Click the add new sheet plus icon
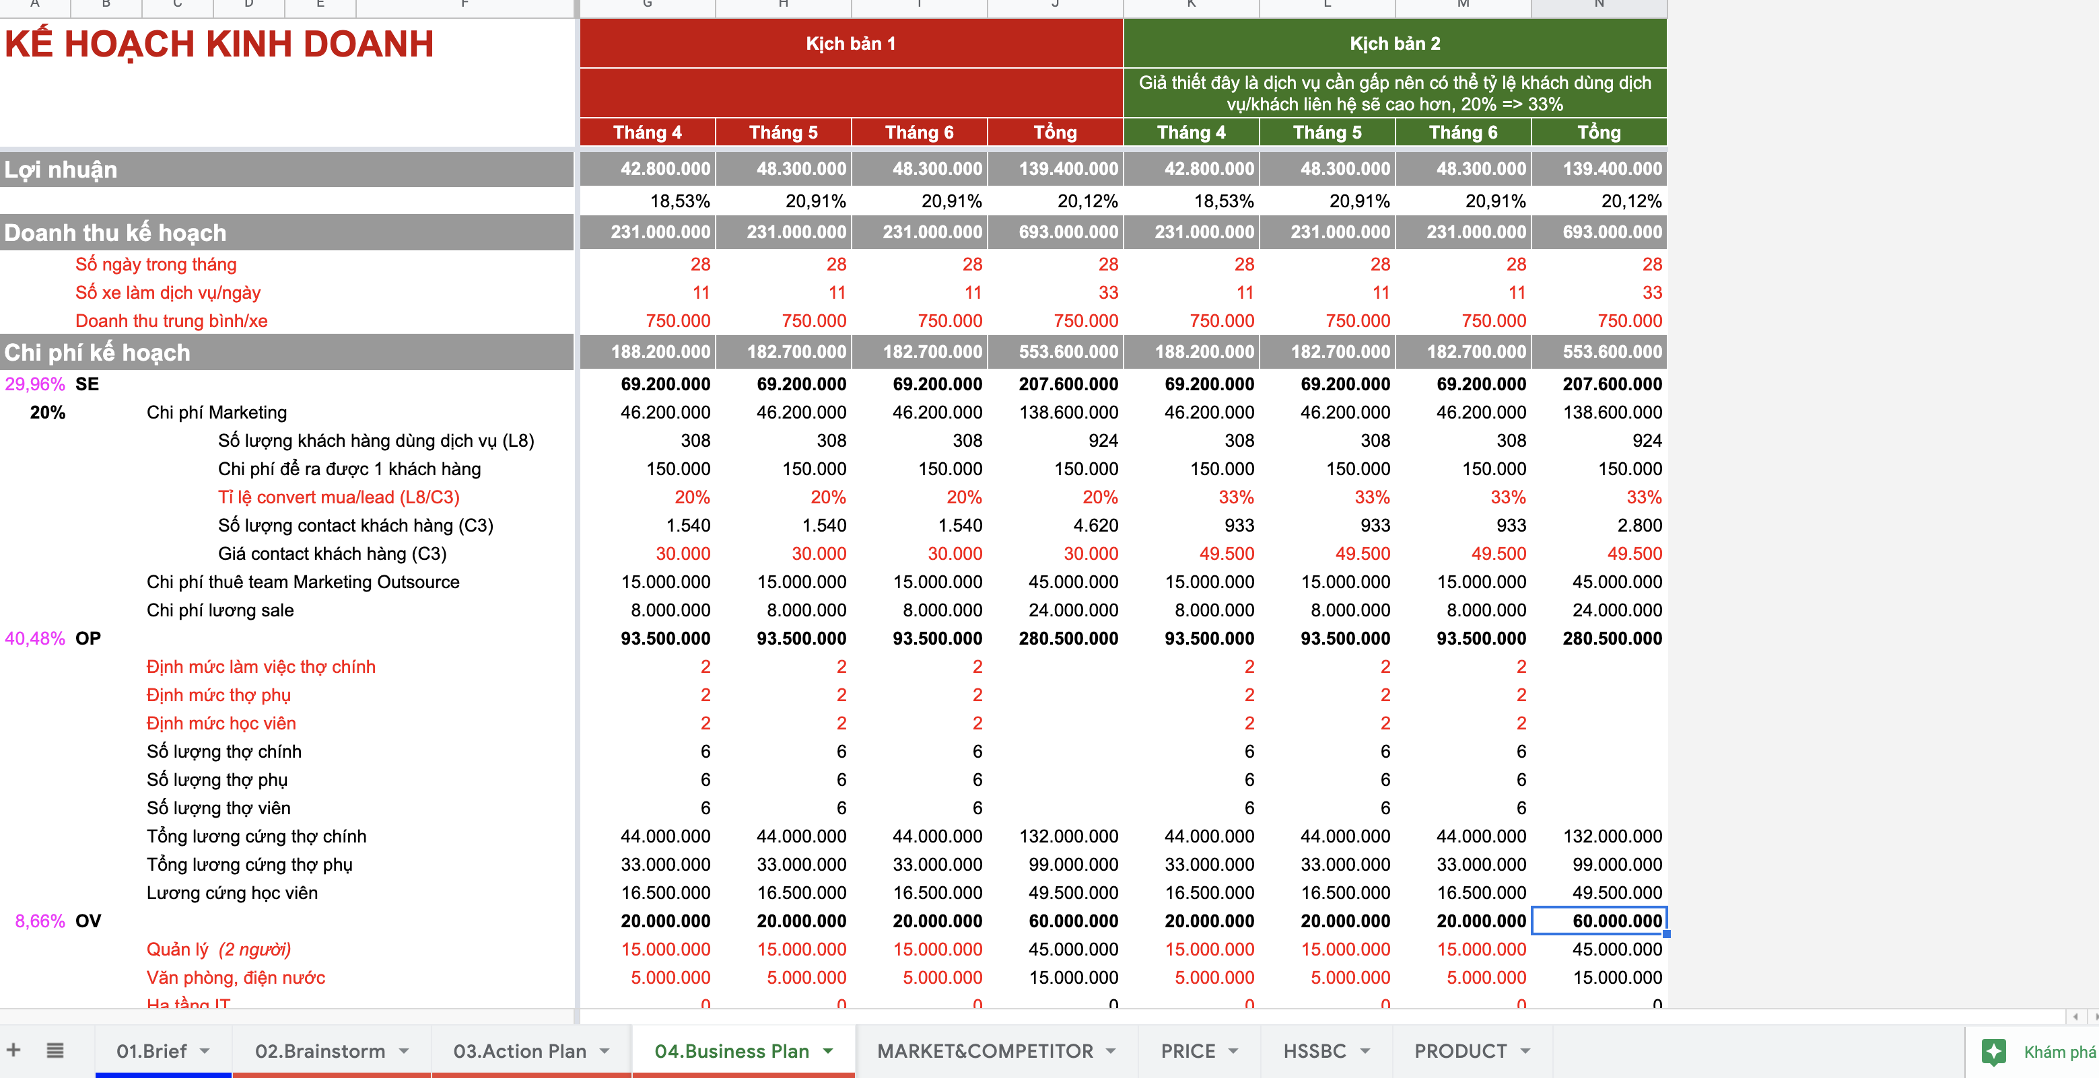Viewport: 2099px width, 1078px height. click(x=14, y=1050)
